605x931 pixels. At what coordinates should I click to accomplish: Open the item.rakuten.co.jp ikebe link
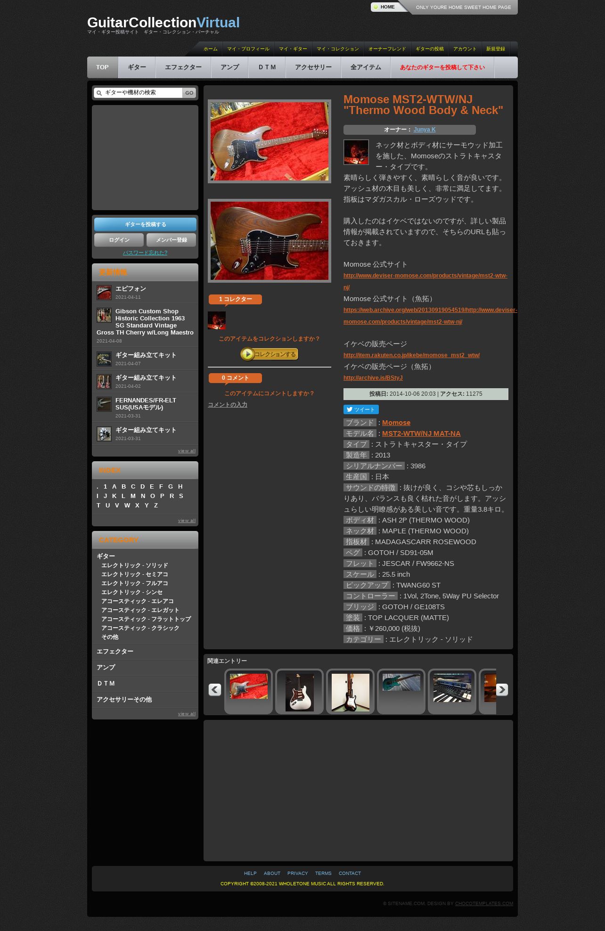click(x=411, y=355)
